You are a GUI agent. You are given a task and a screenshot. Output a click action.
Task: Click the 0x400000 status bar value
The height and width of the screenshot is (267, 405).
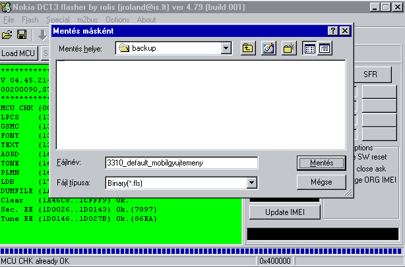[x=275, y=261]
